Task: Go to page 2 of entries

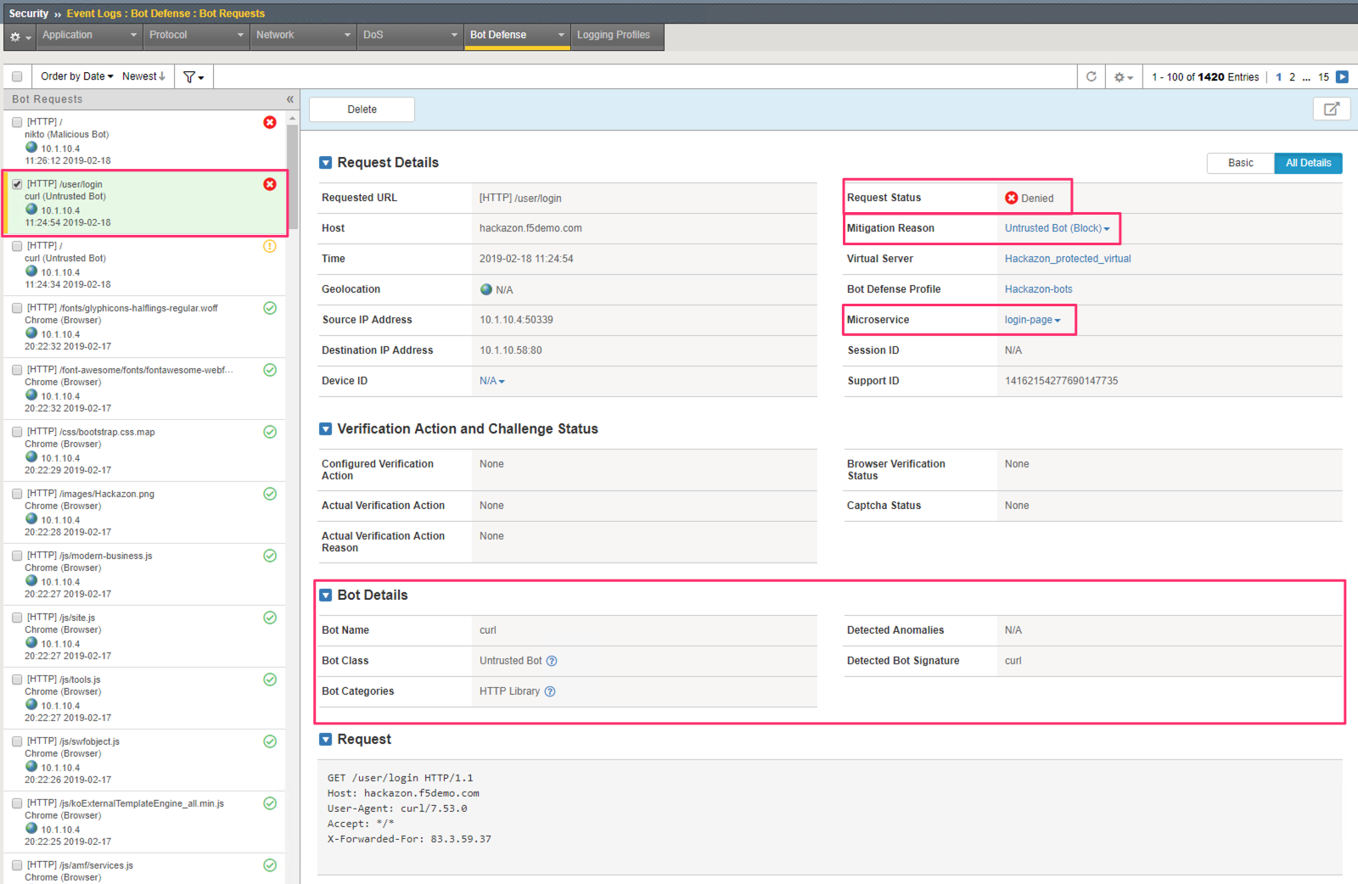Action: (x=1292, y=77)
